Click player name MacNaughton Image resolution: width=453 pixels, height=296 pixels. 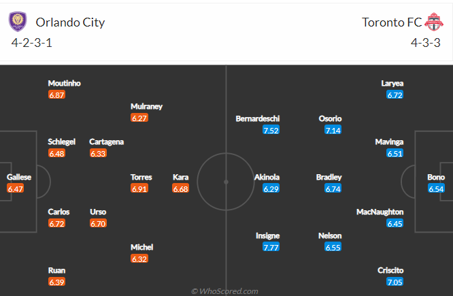coord(380,212)
